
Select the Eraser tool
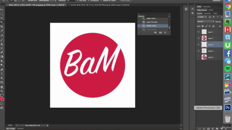coord(2,52)
